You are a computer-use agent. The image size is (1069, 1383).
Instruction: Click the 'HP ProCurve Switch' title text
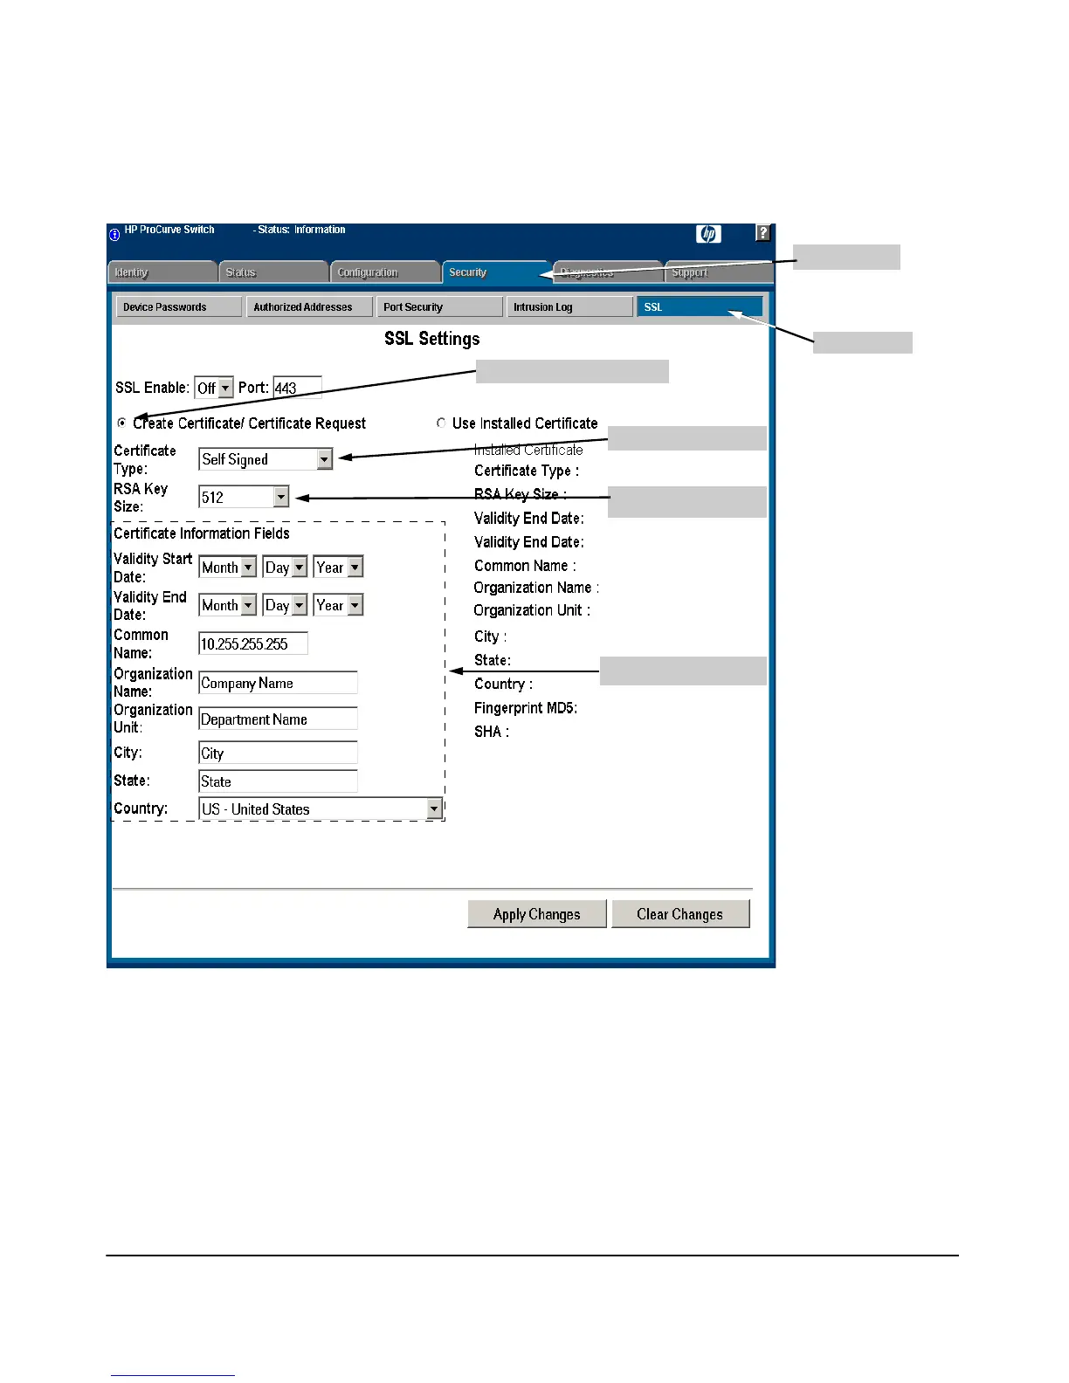click(169, 230)
